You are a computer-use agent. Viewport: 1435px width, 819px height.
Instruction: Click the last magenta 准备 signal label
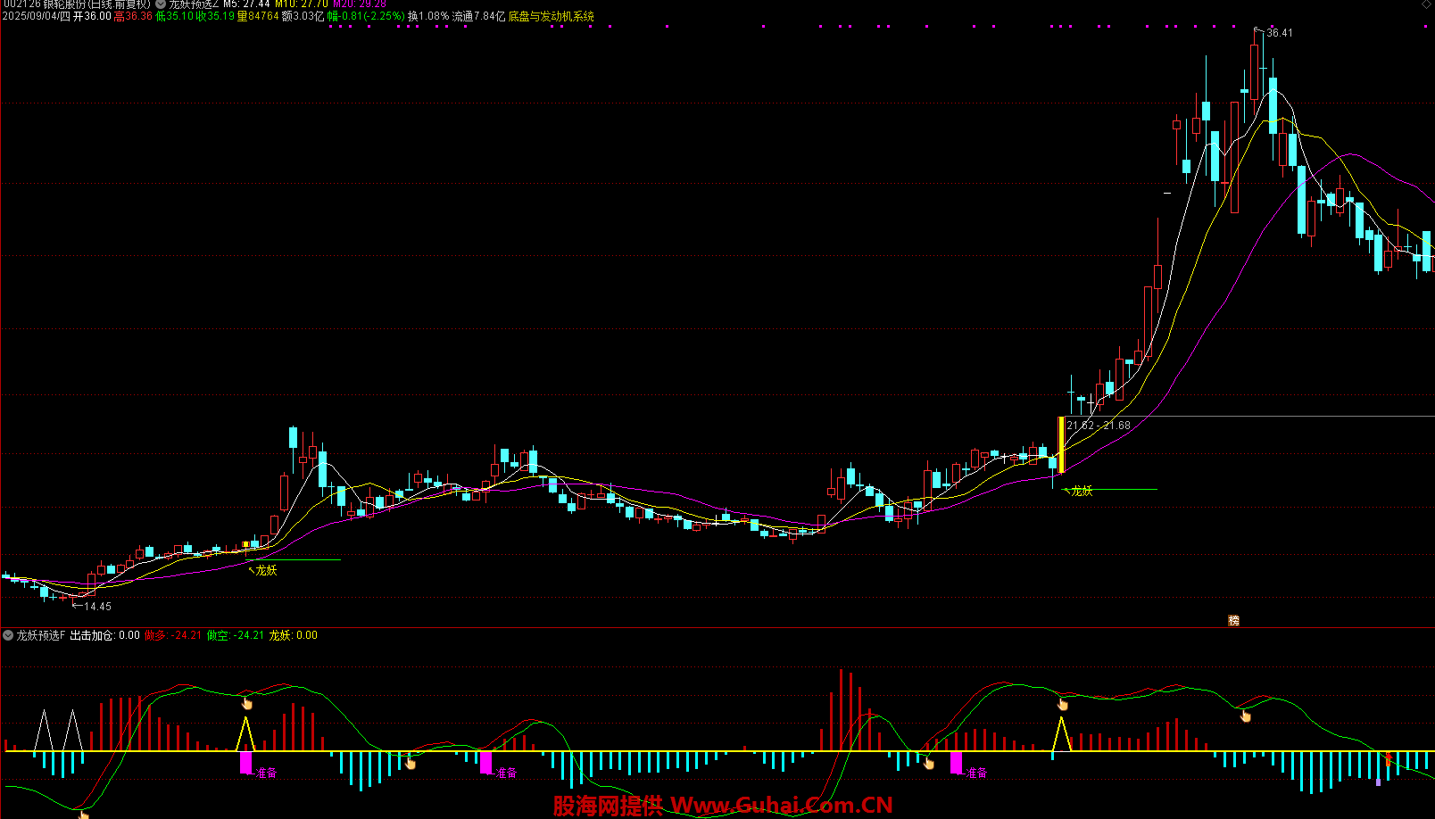click(x=976, y=773)
